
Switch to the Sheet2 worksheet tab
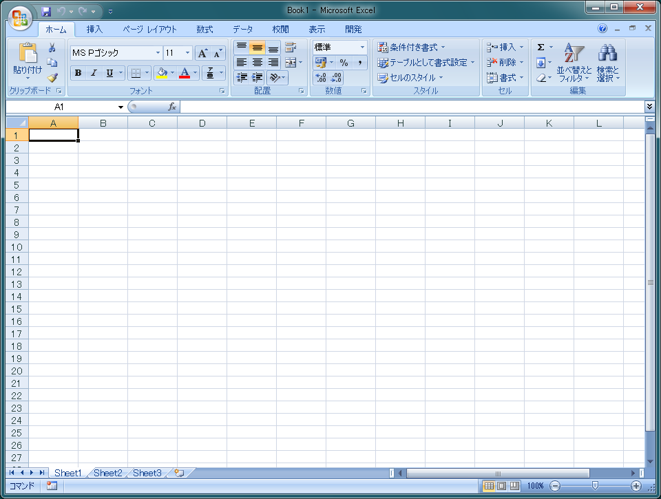107,473
